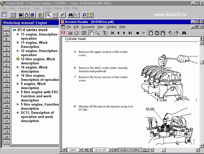Click the stopwatch standard times icon
Viewport: 204px width, 154px height.
tap(27, 15)
